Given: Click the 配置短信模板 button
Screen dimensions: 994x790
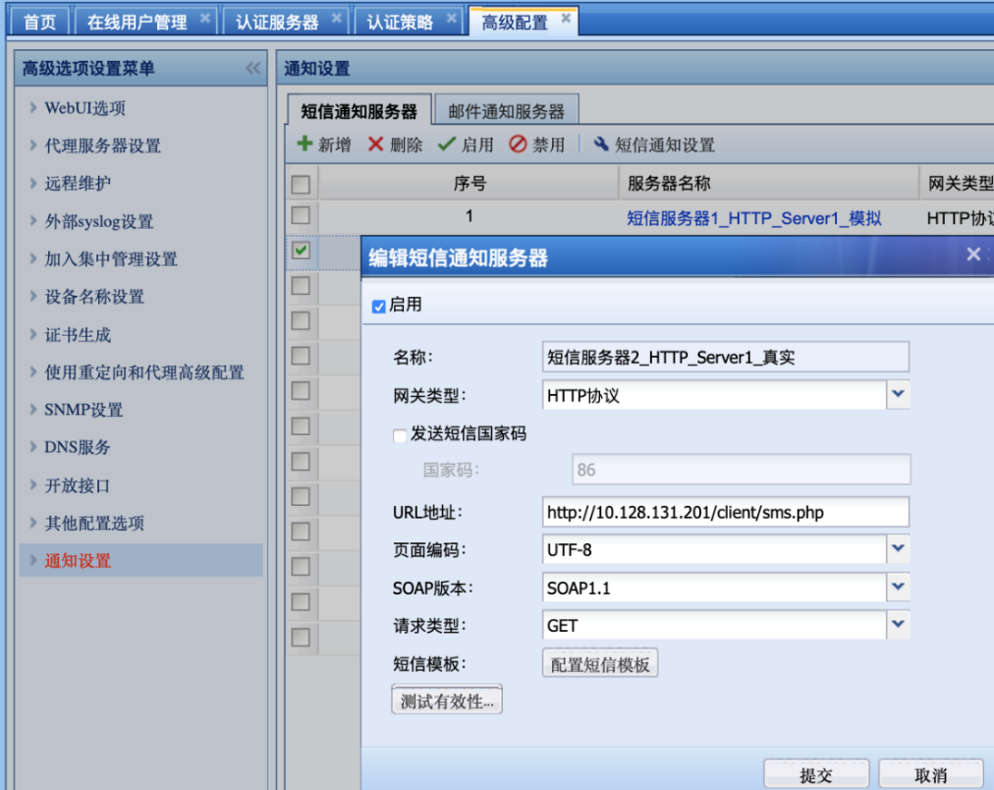Looking at the screenshot, I should (599, 664).
